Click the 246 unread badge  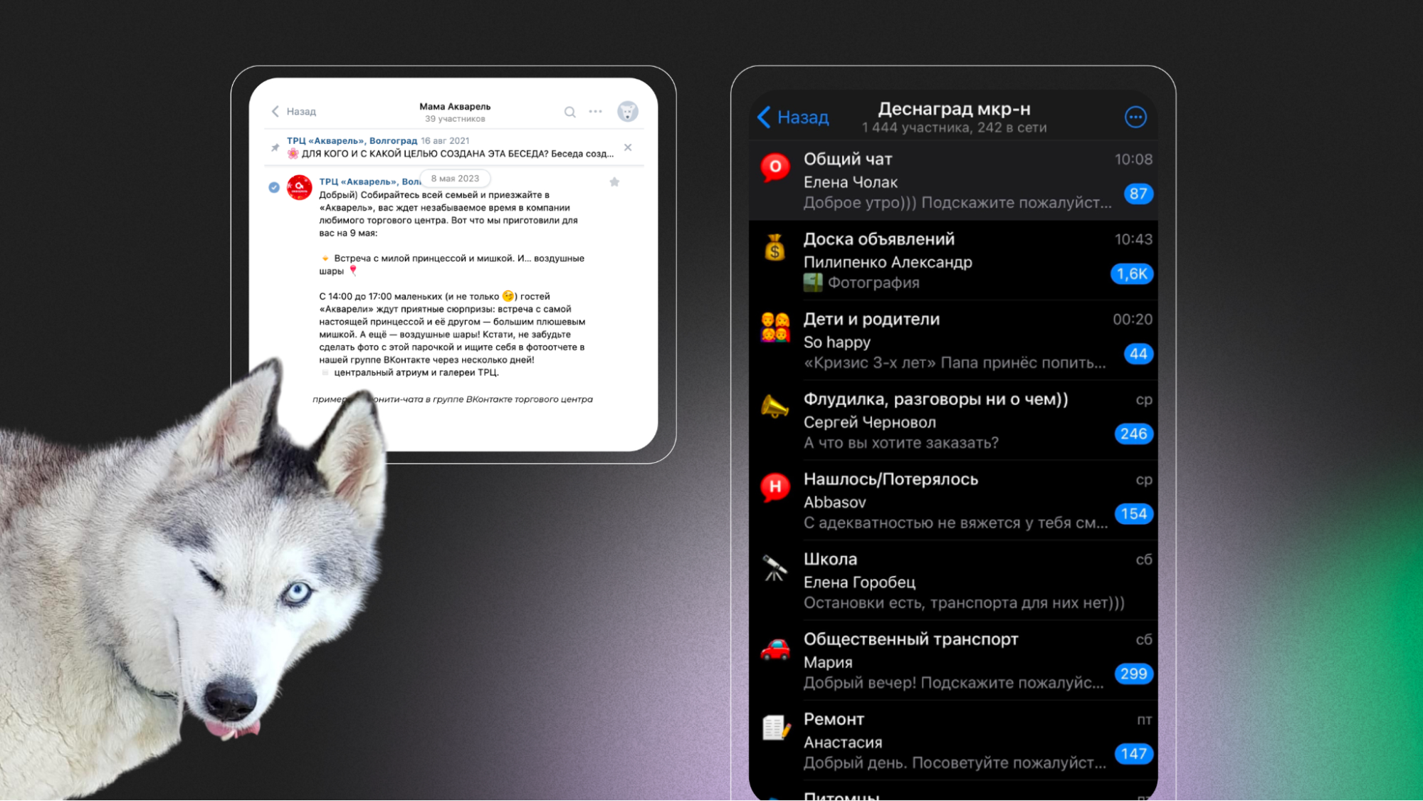(1134, 434)
